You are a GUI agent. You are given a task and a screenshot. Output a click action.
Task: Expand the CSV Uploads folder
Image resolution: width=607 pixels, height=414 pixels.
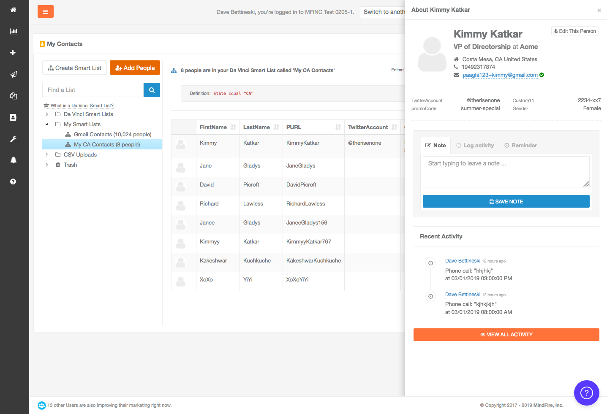click(x=47, y=155)
